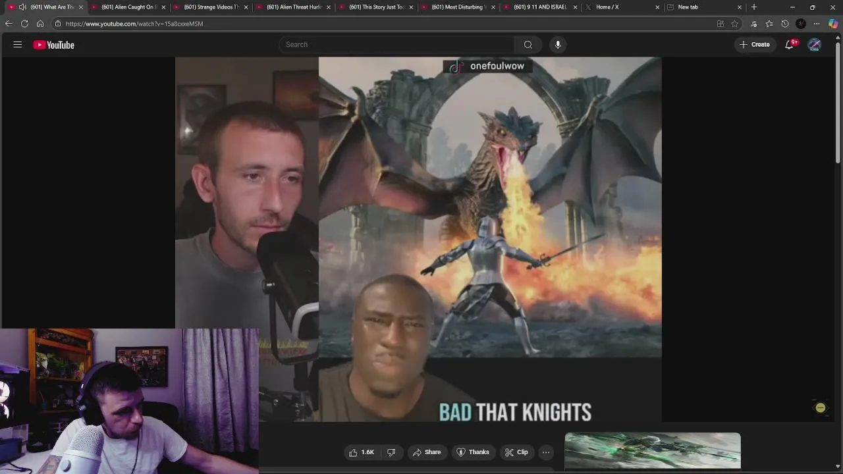Click the Thanks button

[x=473, y=452]
